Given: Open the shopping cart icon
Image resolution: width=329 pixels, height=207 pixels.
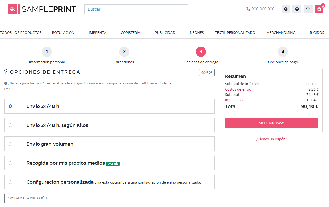Looking at the screenshot, I should coord(319,9).
